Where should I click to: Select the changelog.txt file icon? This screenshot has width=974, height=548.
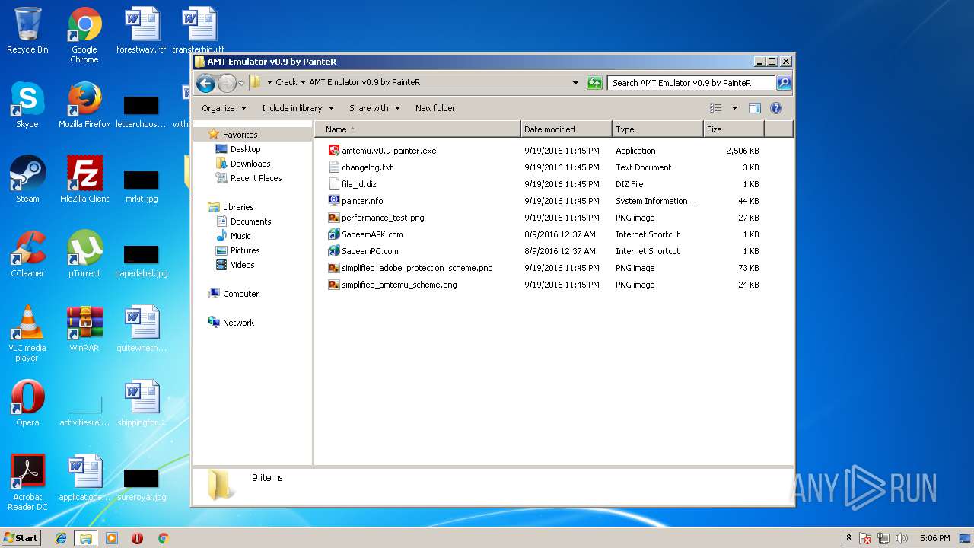pyautogui.click(x=334, y=167)
